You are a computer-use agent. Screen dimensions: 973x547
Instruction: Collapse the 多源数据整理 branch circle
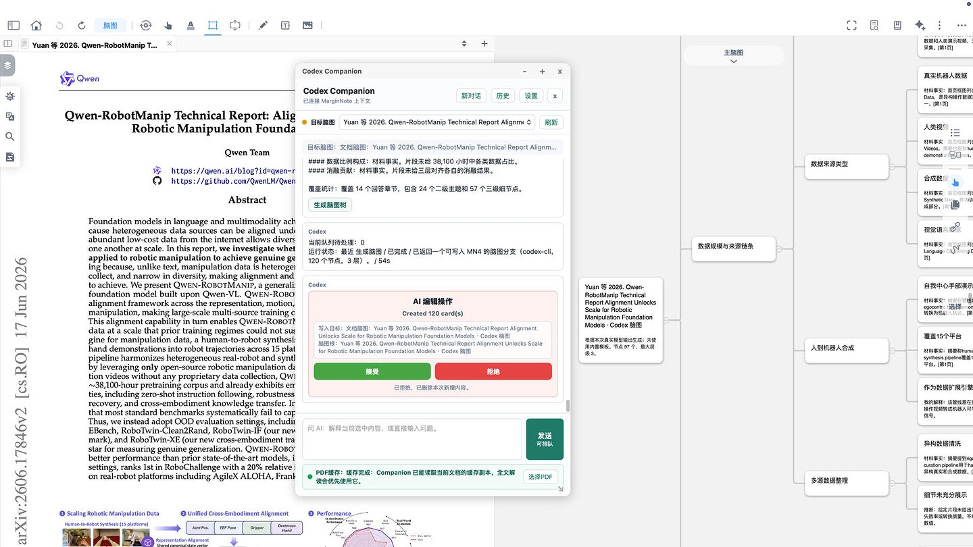click(x=892, y=482)
